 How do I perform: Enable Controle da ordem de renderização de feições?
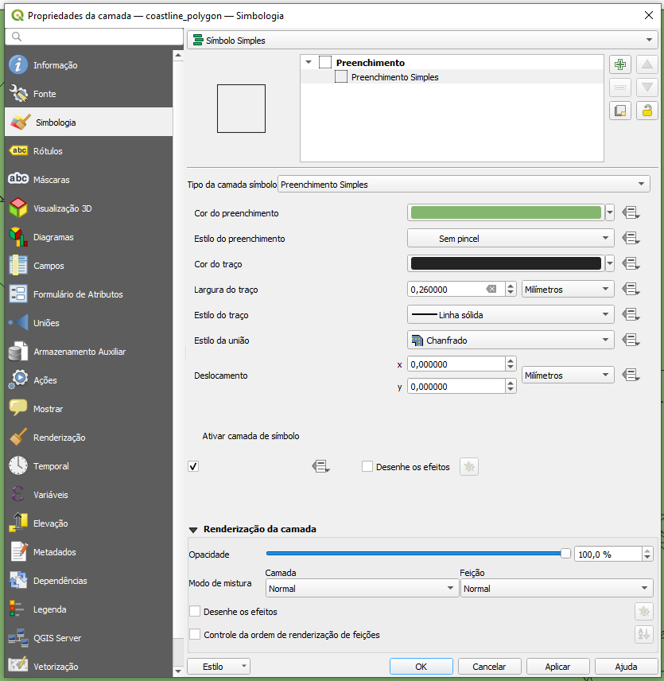tap(195, 635)
